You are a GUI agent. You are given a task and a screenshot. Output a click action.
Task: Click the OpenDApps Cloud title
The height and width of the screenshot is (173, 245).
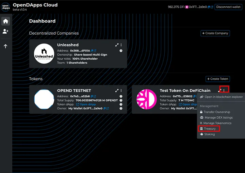pyautogui.click(x=35, y=5)
